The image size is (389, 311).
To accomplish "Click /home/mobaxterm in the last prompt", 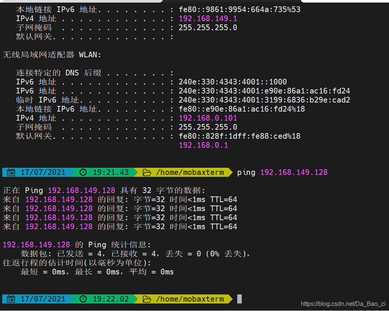I will click(190, 299).
